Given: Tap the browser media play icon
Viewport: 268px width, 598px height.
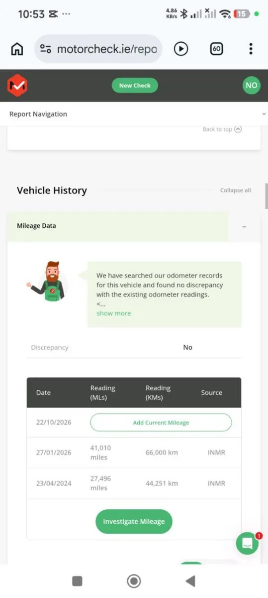Looking at the screenshot, I should 181,49.
